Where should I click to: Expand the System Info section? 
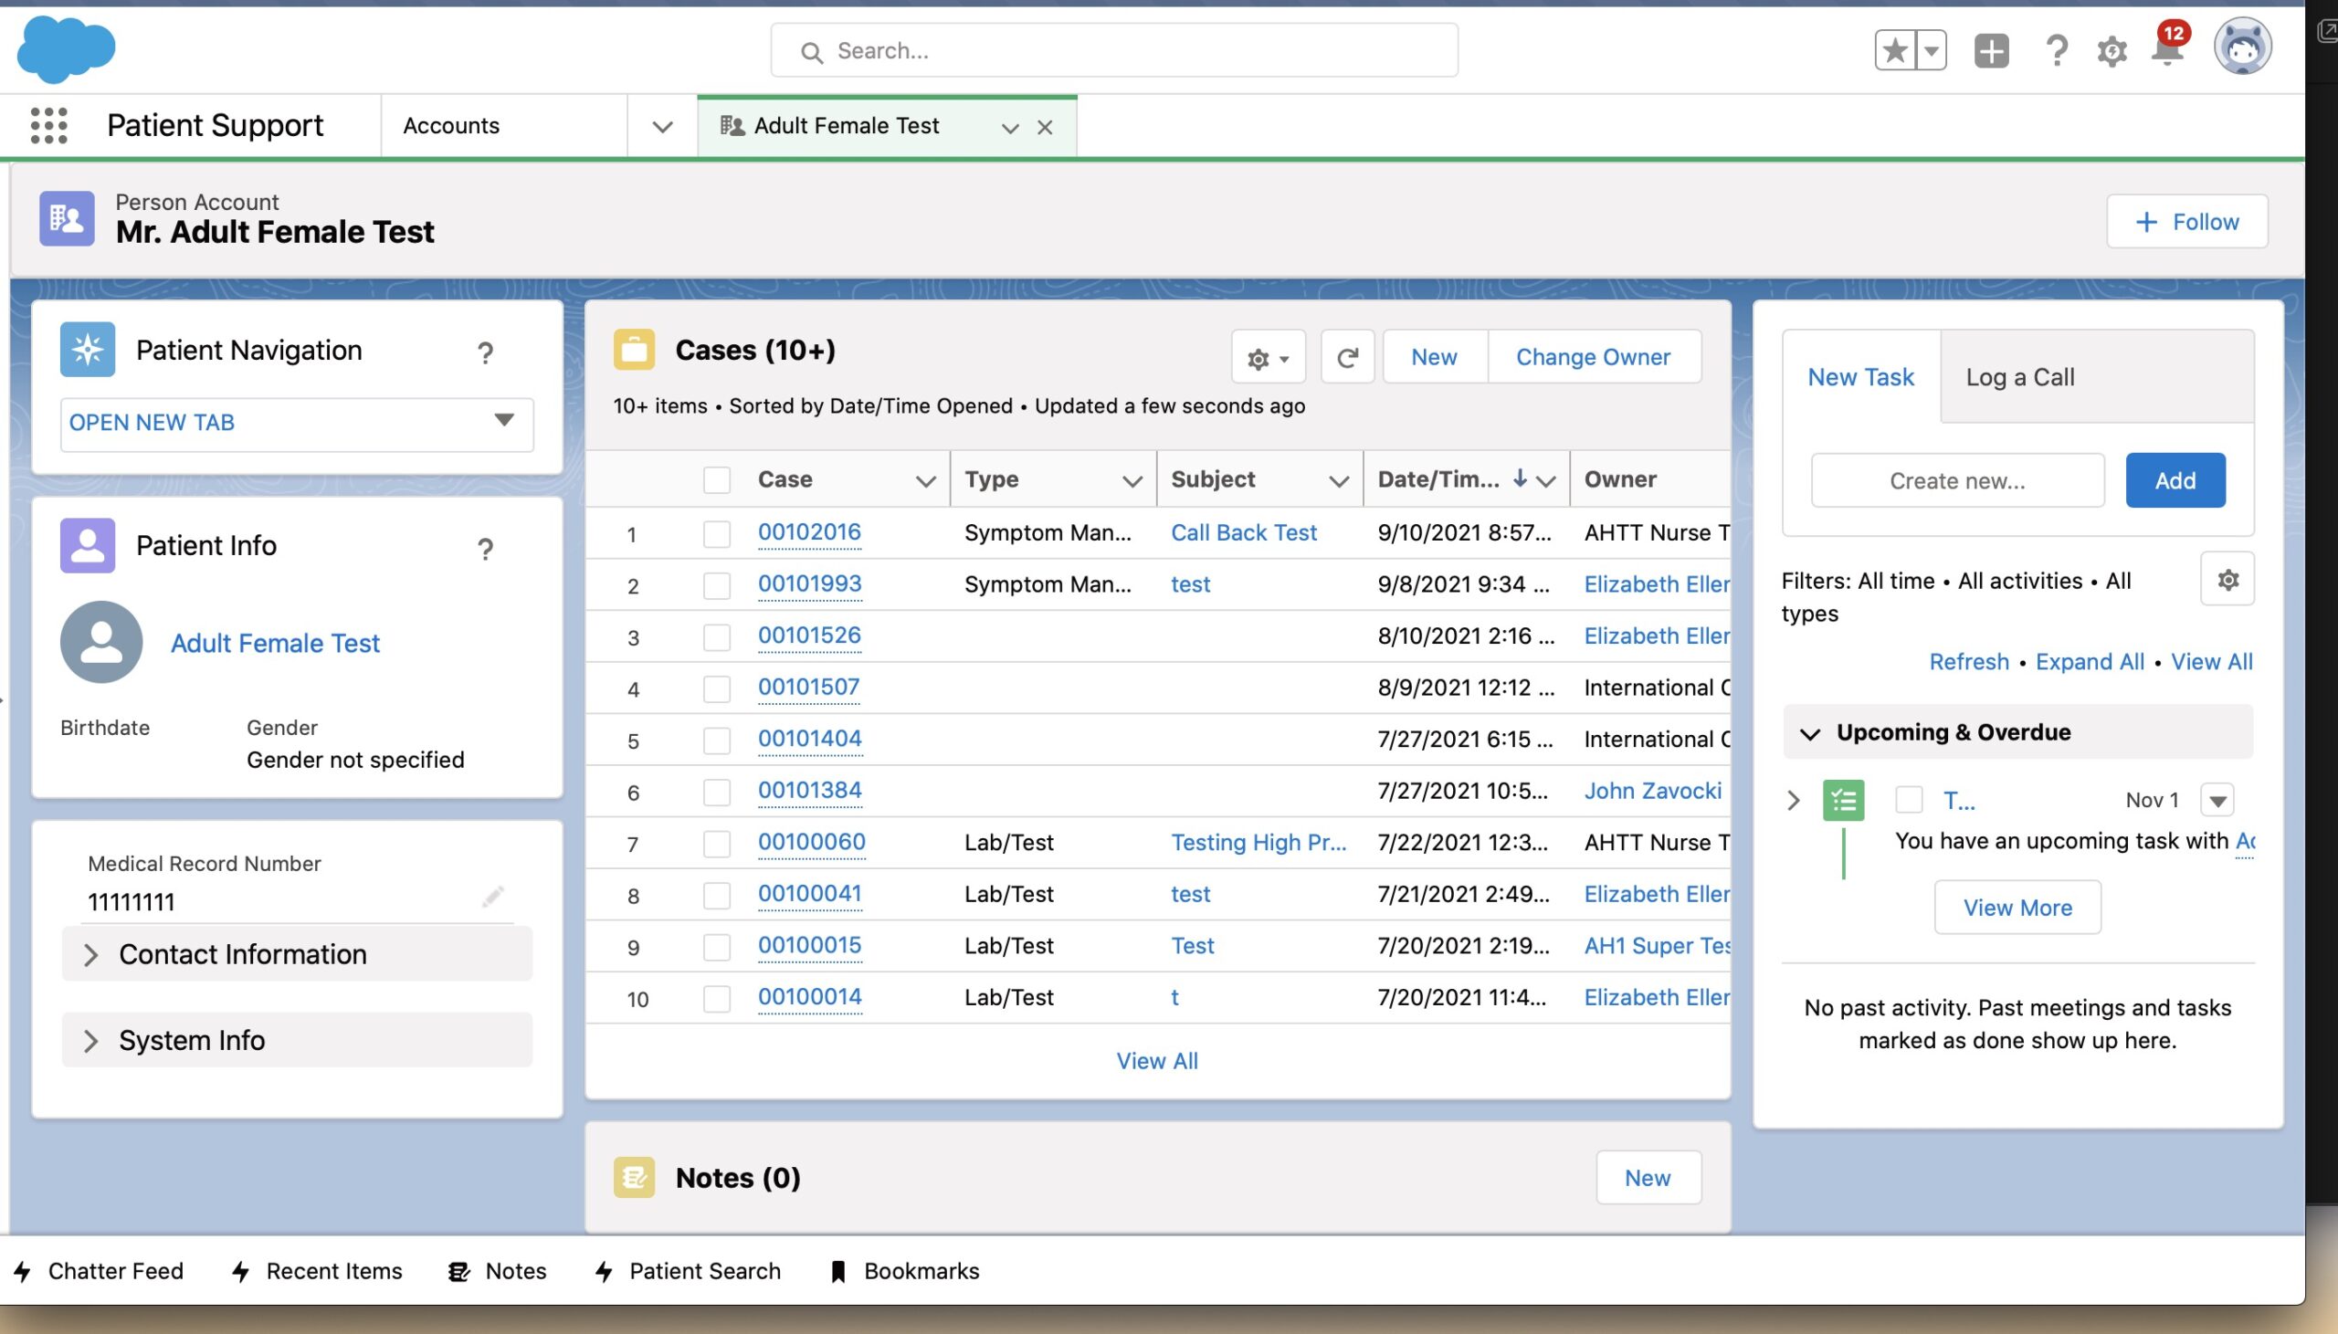click(x=297, y=1040)
